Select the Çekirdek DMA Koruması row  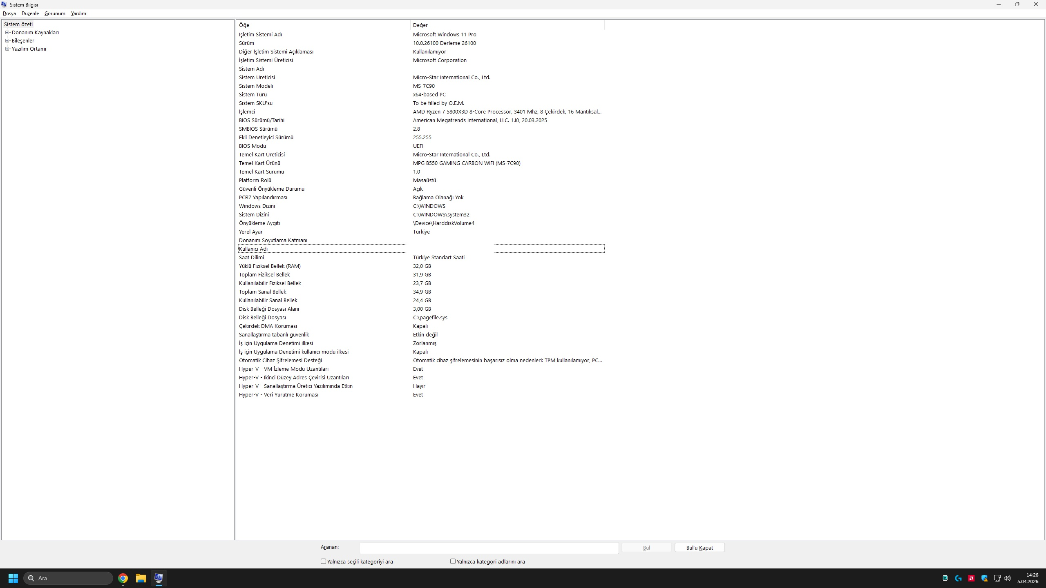click(421, 326)
